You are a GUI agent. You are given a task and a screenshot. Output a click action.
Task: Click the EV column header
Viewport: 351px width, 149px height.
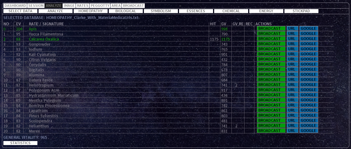point(18,24)
